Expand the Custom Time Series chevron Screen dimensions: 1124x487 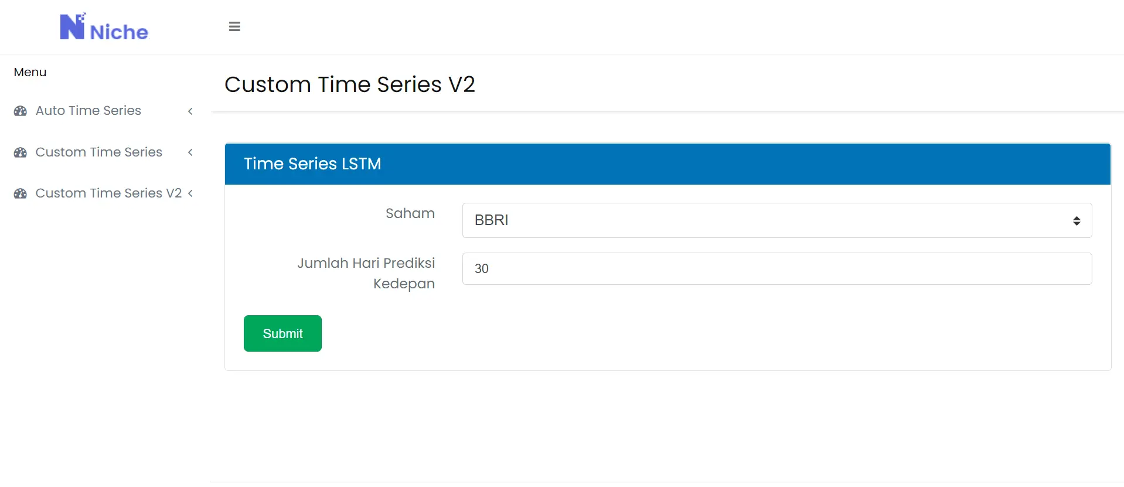coord(190,152)
